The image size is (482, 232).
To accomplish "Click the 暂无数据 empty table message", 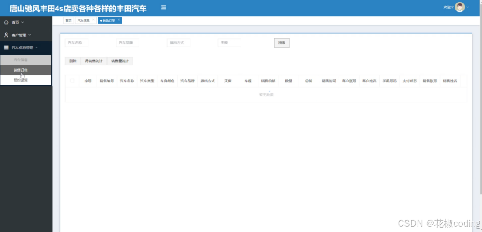I will click(x=266, y=95).
